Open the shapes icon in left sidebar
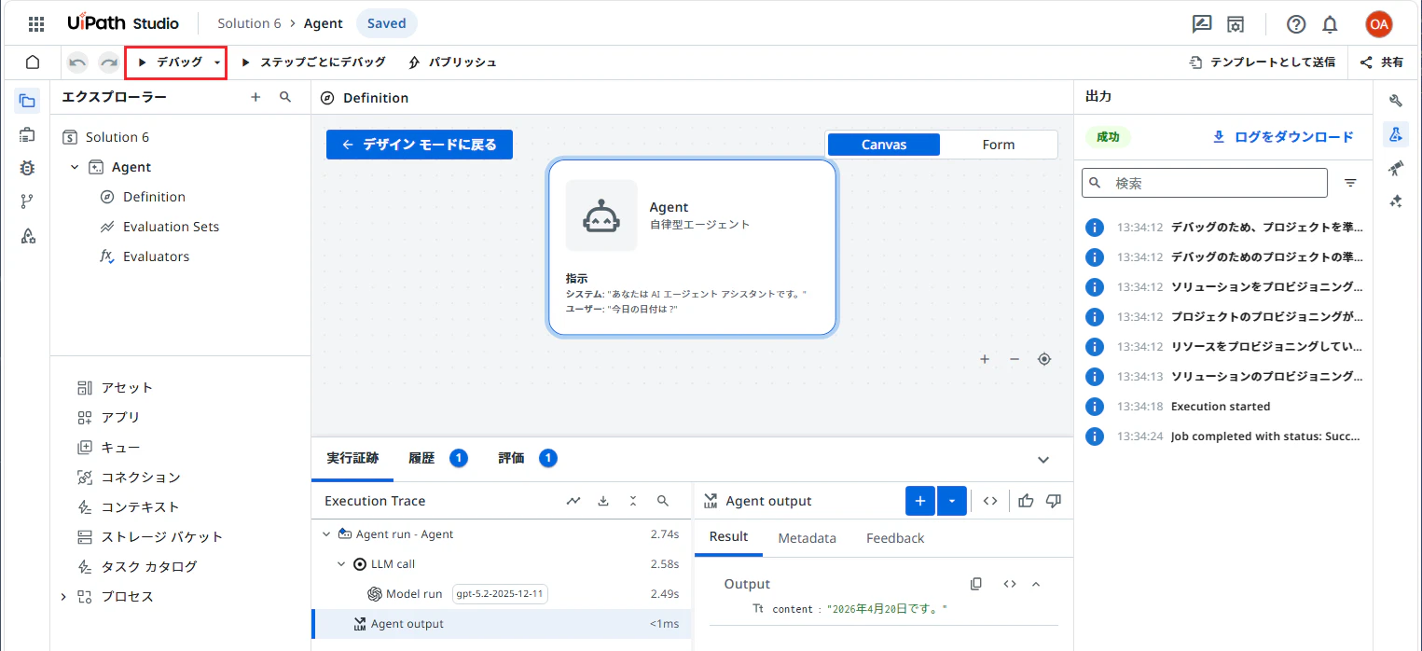Viewport: 1422px width, 651px height. click(27, 236)
